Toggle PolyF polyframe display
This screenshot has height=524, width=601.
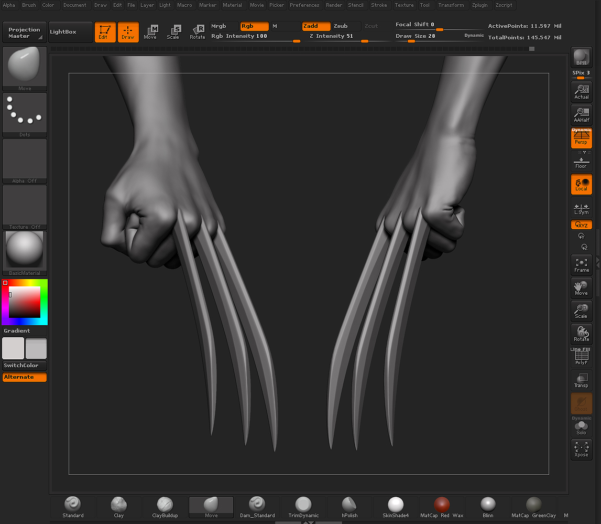pos(582,357)
